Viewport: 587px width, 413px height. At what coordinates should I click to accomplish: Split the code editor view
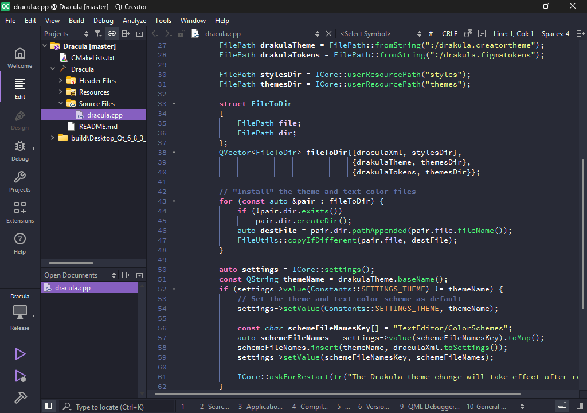click(580, 34)
